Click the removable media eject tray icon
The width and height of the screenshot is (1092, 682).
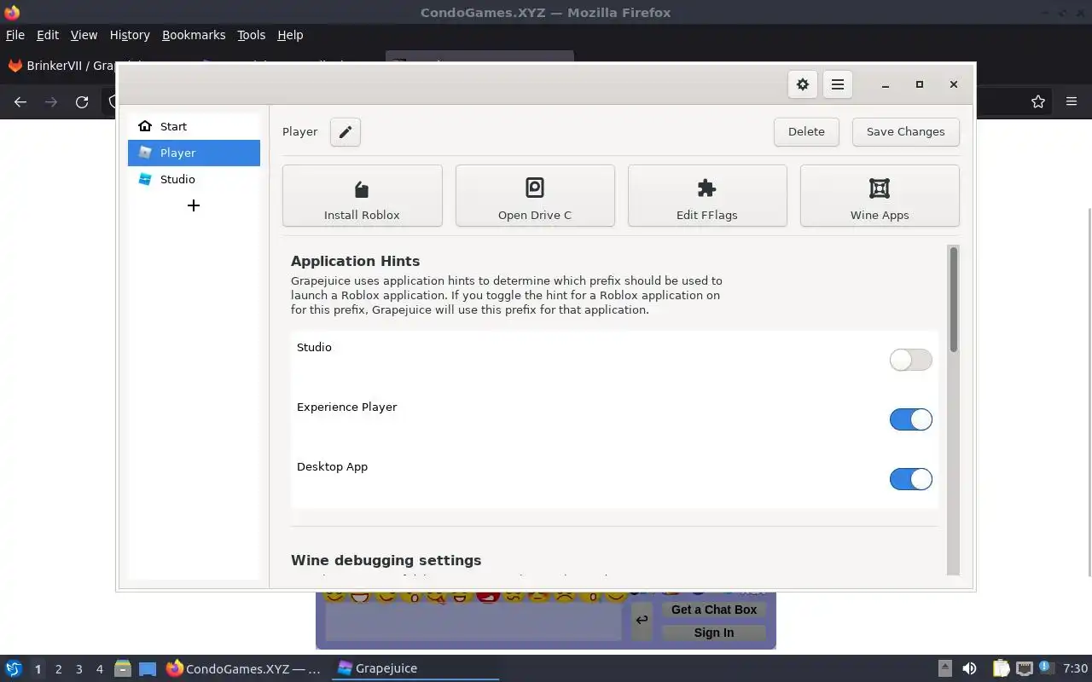[x=944, y=668]
